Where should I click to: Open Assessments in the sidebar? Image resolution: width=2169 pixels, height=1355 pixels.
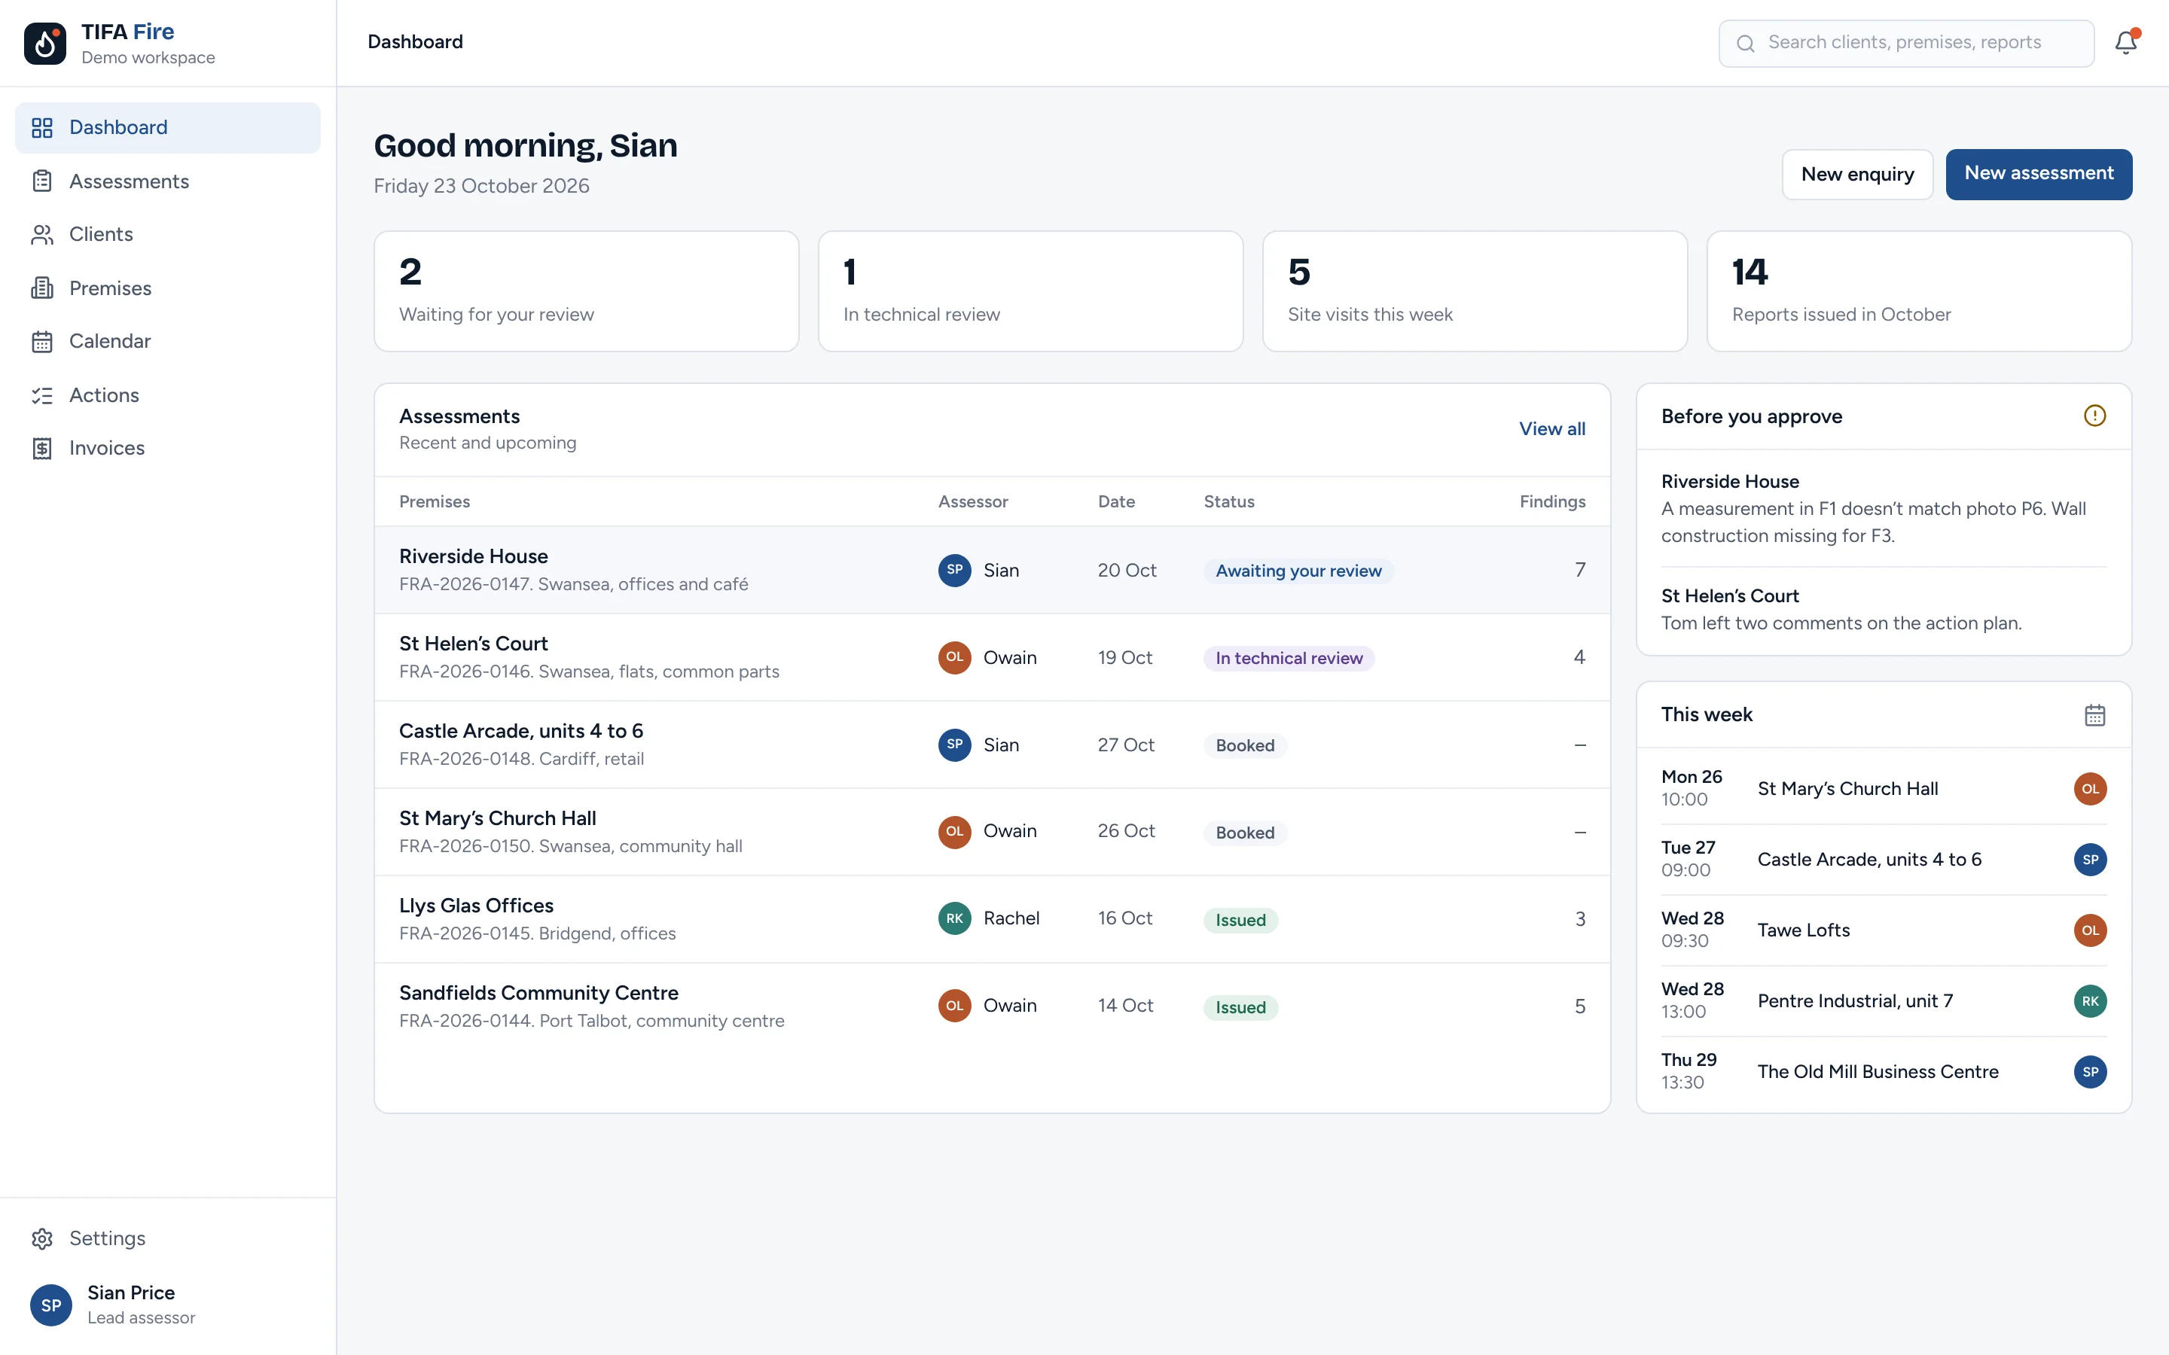point(168,181)
